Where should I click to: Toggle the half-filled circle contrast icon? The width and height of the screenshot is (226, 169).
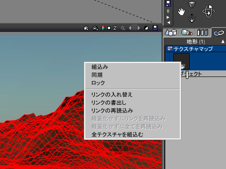click(146, 28)
